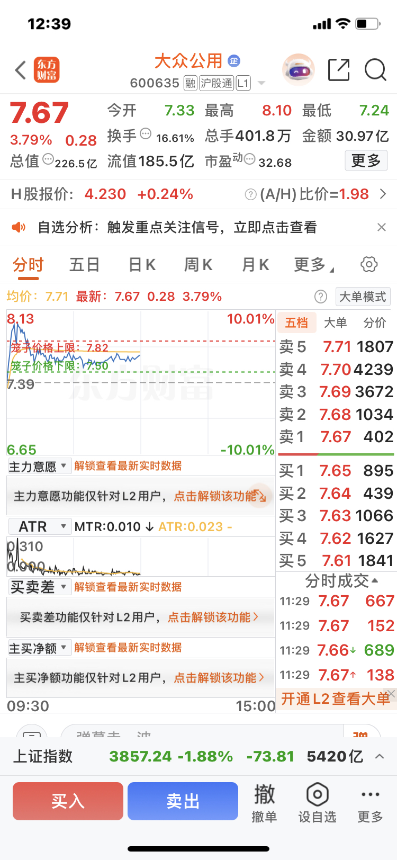The height and width of the screenshot is (860, 397).
Task: Tap the 融 margin tag
Action: [190, 83]
